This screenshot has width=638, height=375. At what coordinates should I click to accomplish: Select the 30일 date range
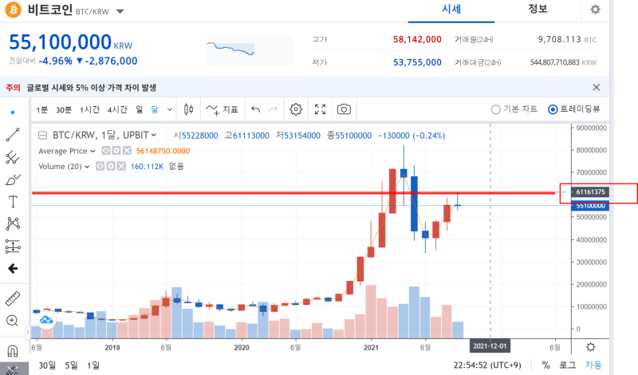(x=47, y=365)
